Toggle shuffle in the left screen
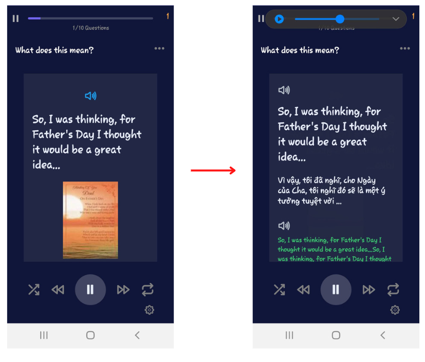 pyautogui.click(x=34, y=289)
